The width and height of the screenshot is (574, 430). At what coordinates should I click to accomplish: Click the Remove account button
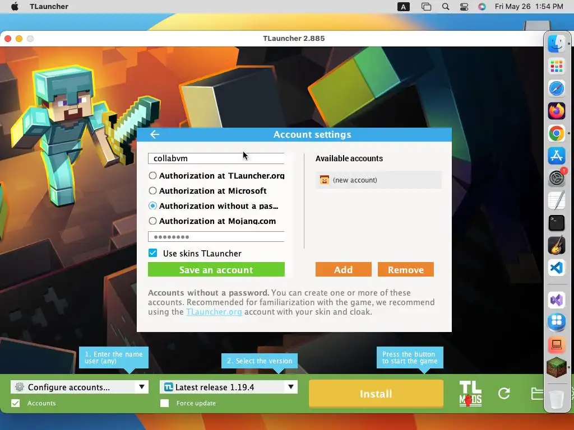(406, 269)
